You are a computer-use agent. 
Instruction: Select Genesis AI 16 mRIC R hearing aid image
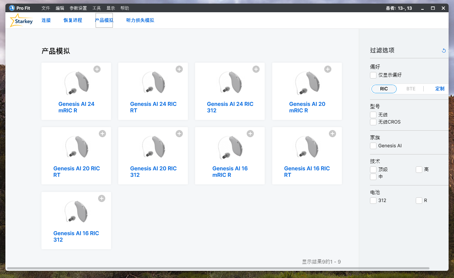tap(230, 147)
